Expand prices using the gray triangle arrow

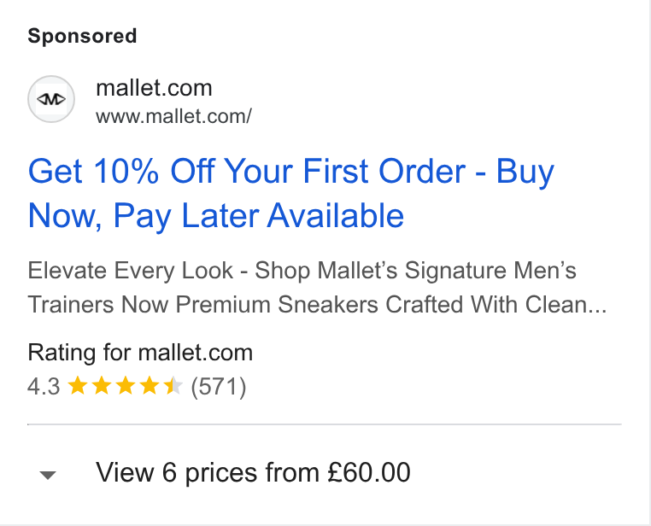(47, 475)
